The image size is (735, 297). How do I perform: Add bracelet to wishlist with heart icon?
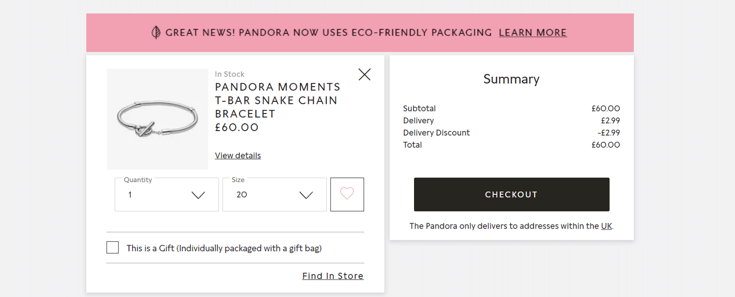tap(347, 194)
